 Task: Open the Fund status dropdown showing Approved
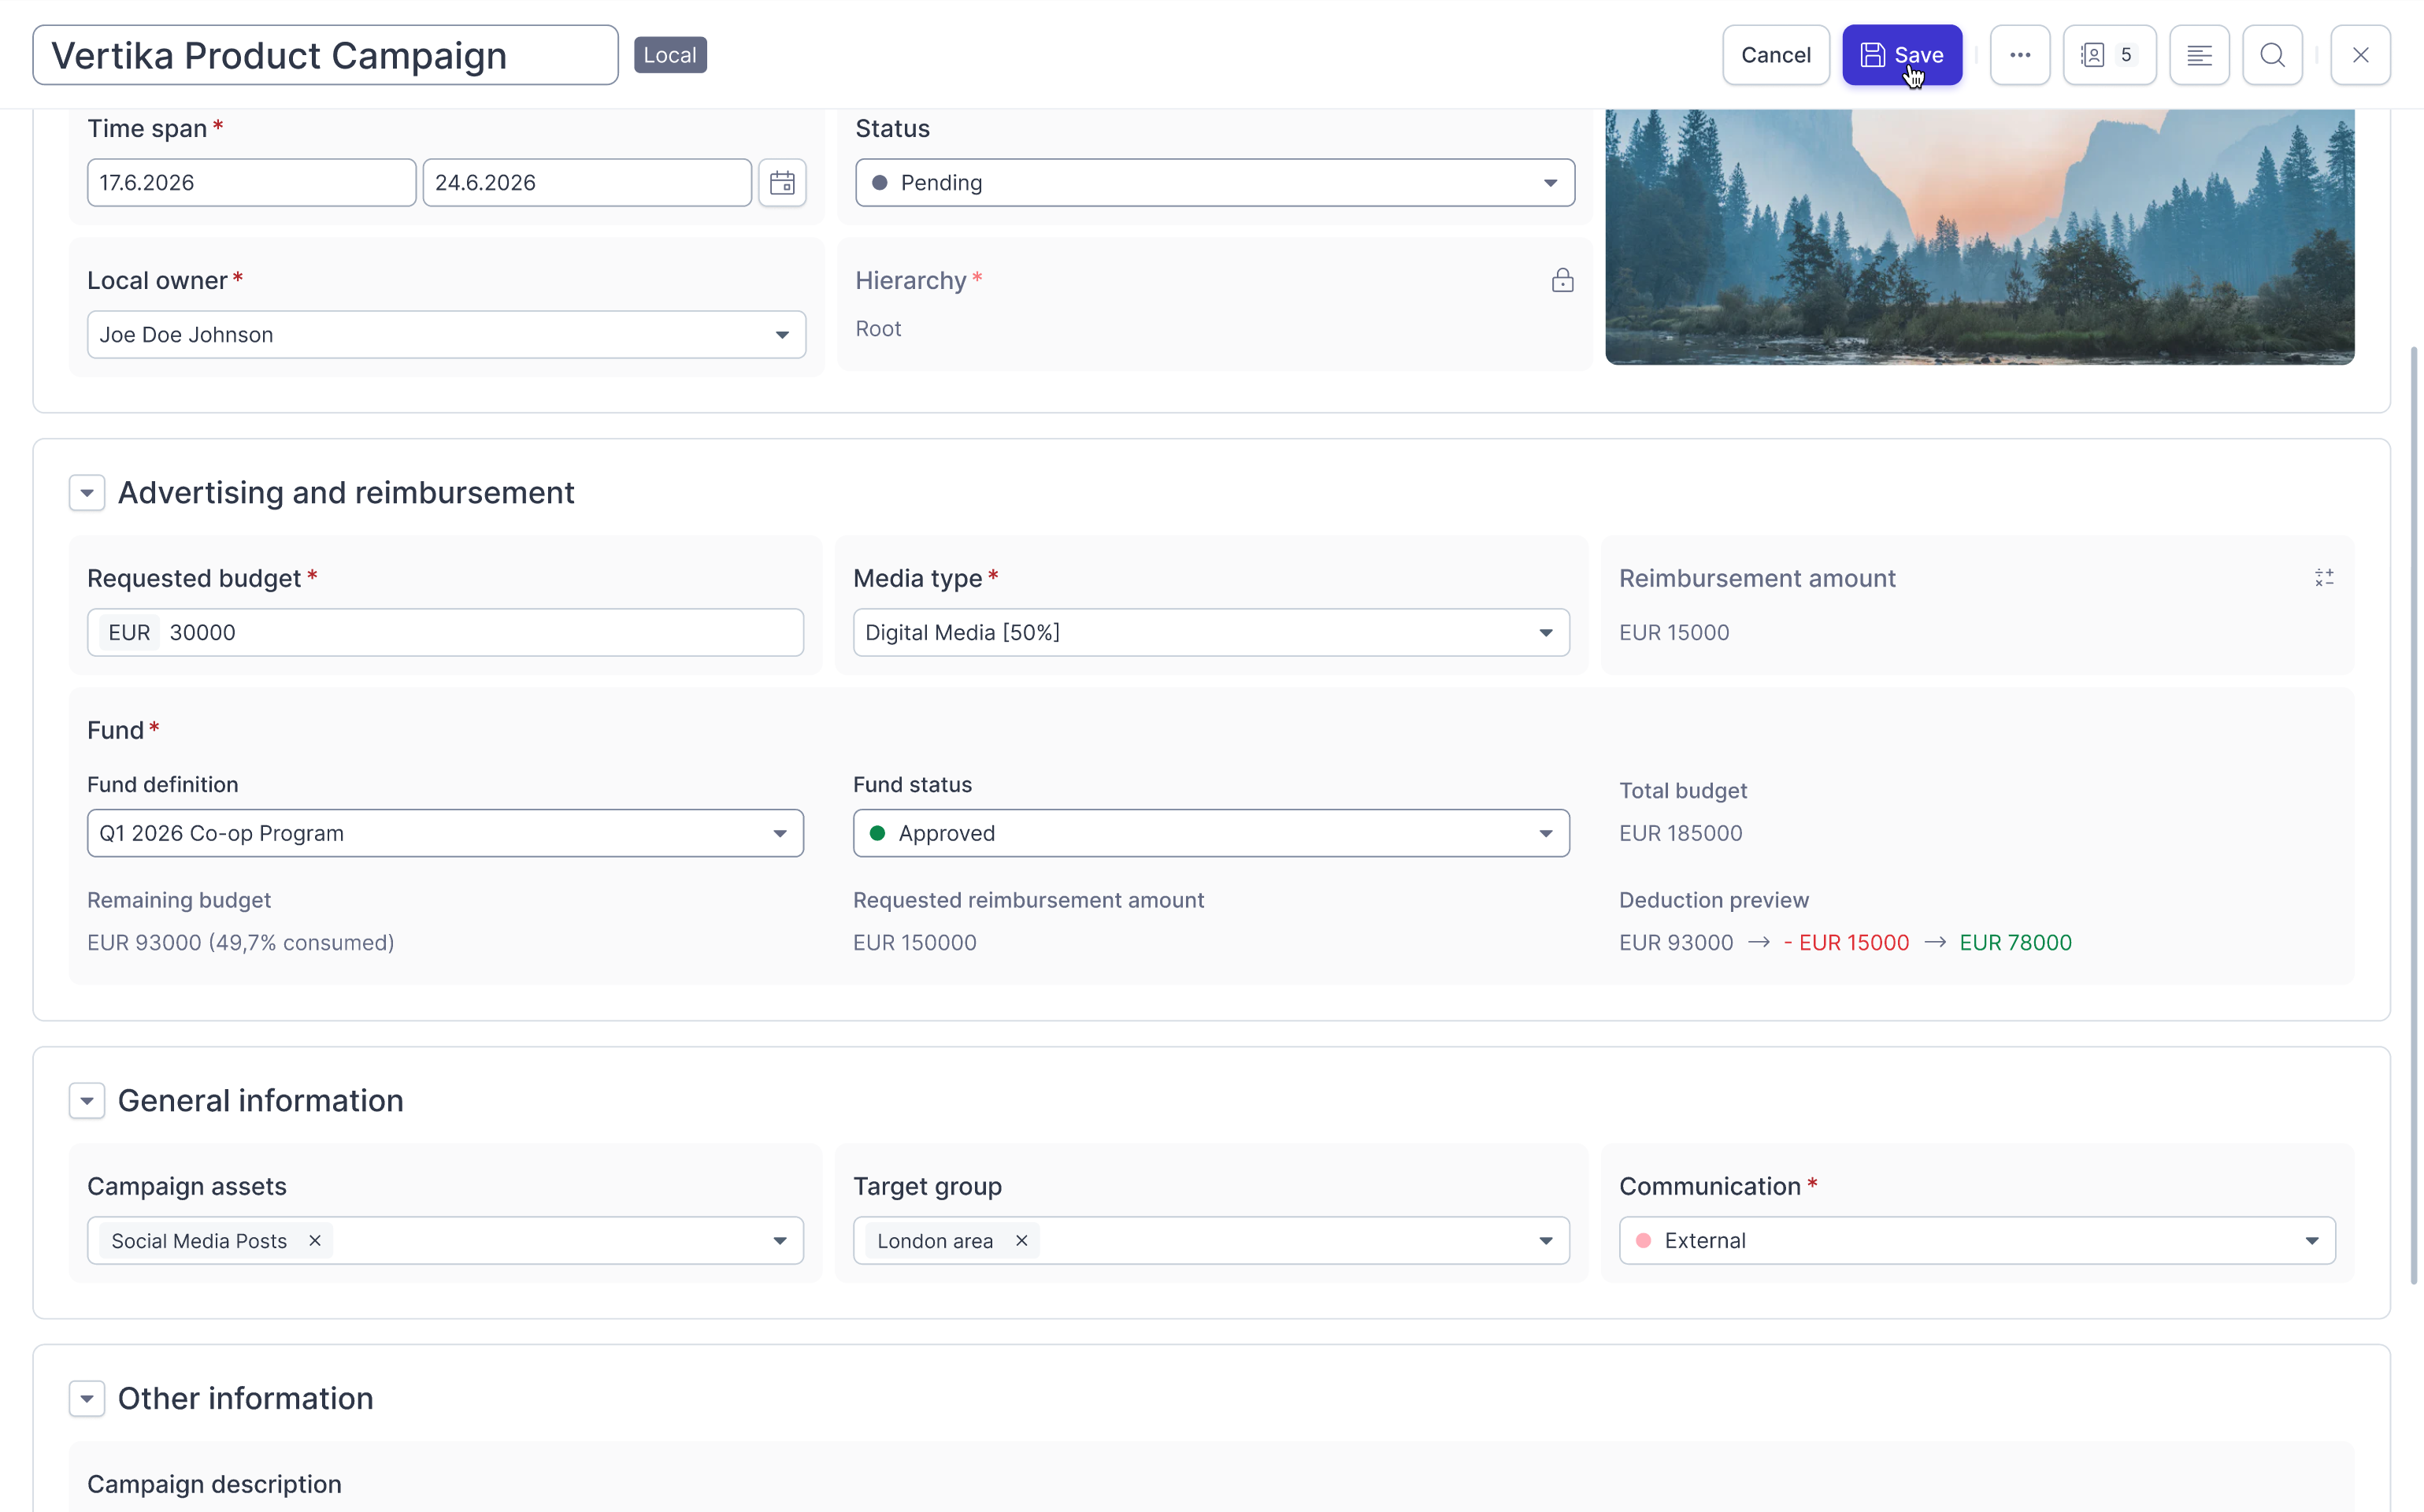[1211, 833]
